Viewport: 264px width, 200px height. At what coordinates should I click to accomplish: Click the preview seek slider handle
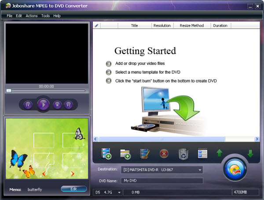click(x=9, y=91)
